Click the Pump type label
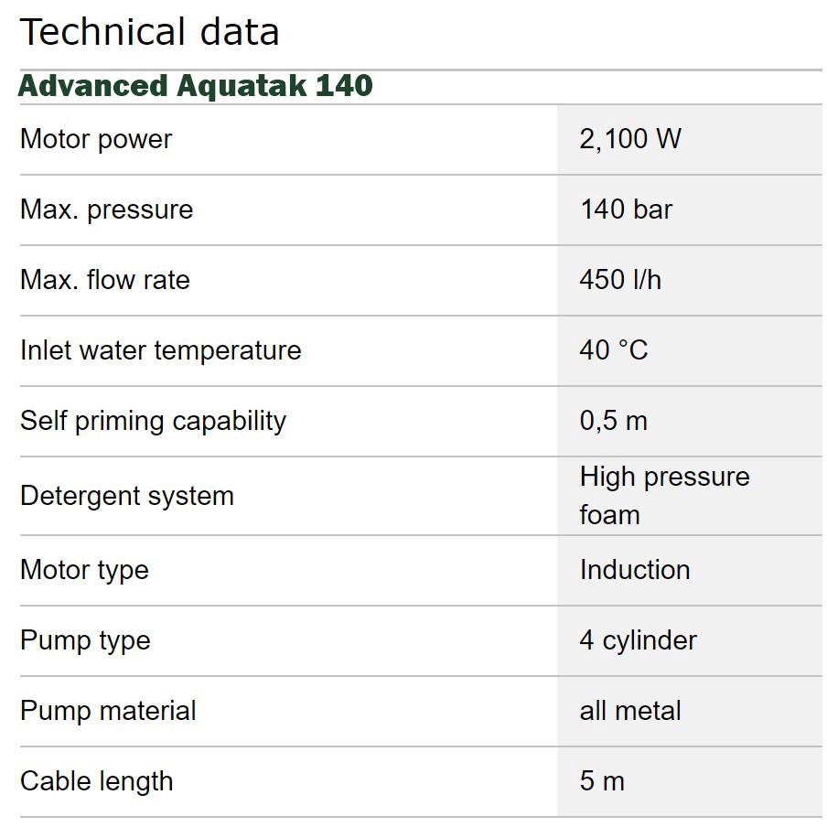 (x=85, y=640)
